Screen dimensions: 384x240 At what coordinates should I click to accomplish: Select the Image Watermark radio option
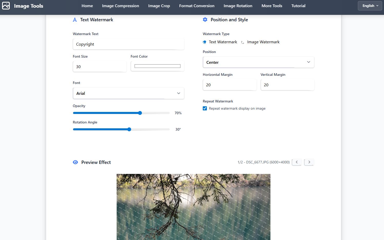242,42
